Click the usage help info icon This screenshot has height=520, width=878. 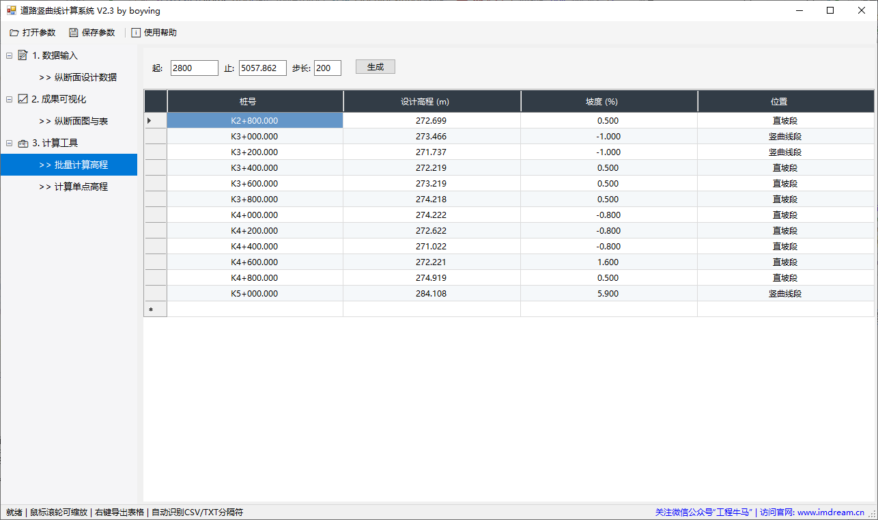coord(136,33)
